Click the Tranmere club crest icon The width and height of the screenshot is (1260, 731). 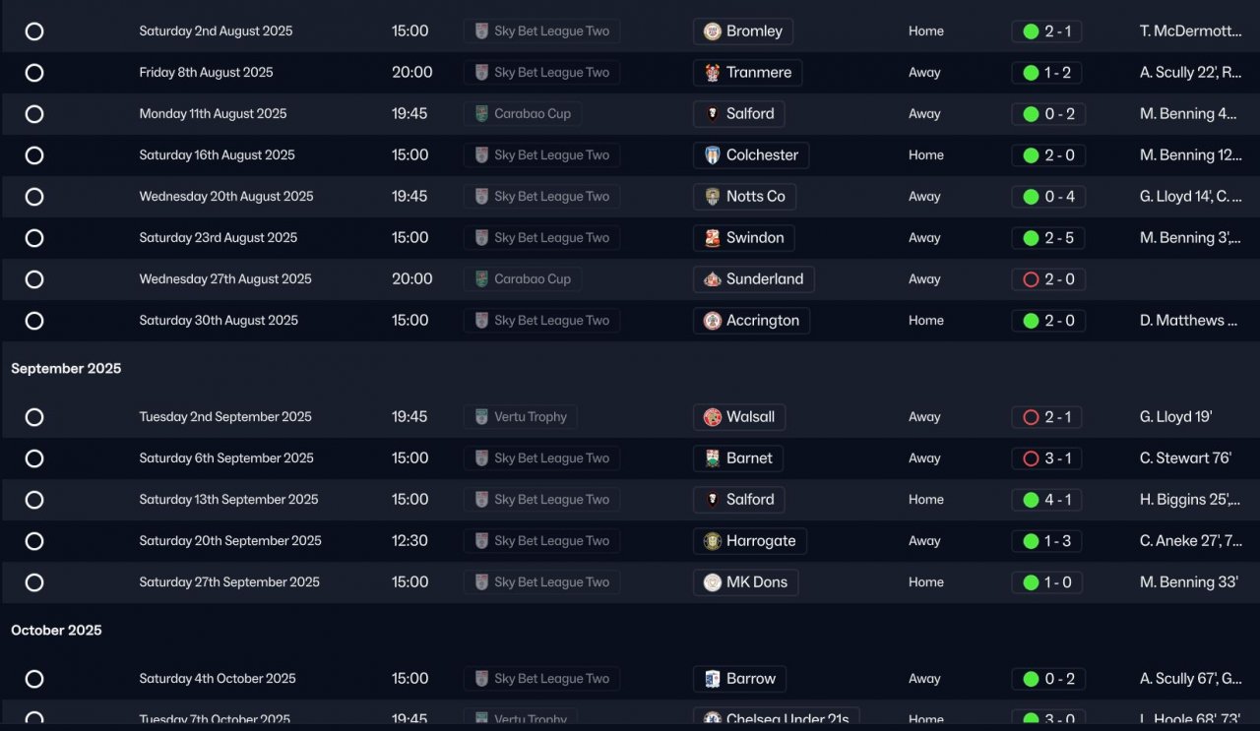(x=712, y=73)
